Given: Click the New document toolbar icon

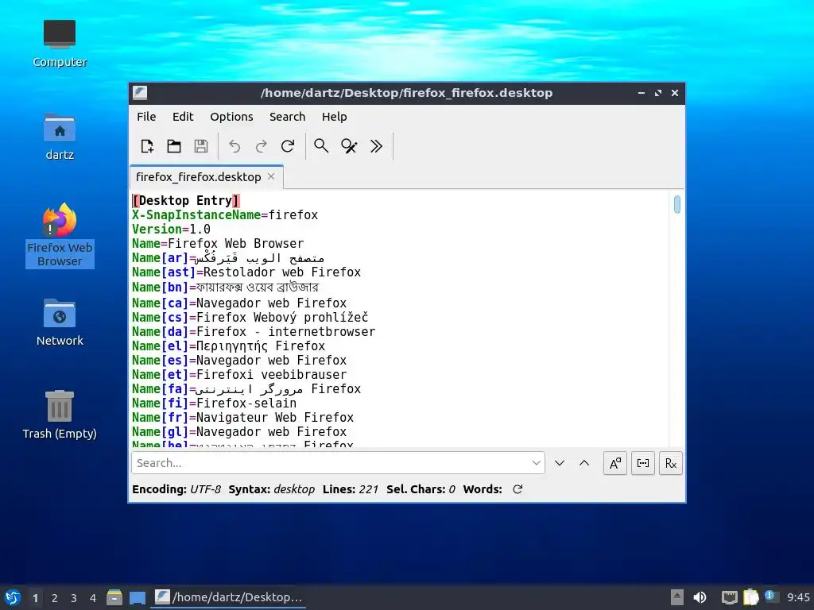Looking at the screenshot, I should [147, 146].
